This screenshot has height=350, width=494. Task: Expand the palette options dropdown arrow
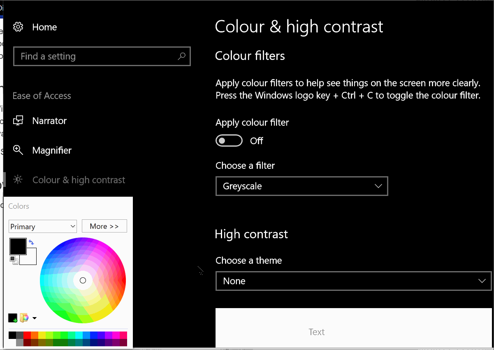(x=35, y=318)
